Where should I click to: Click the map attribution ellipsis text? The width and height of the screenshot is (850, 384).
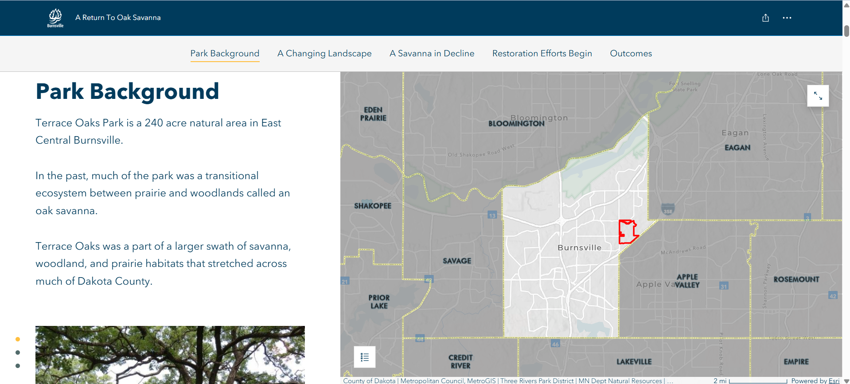[670, 381]
